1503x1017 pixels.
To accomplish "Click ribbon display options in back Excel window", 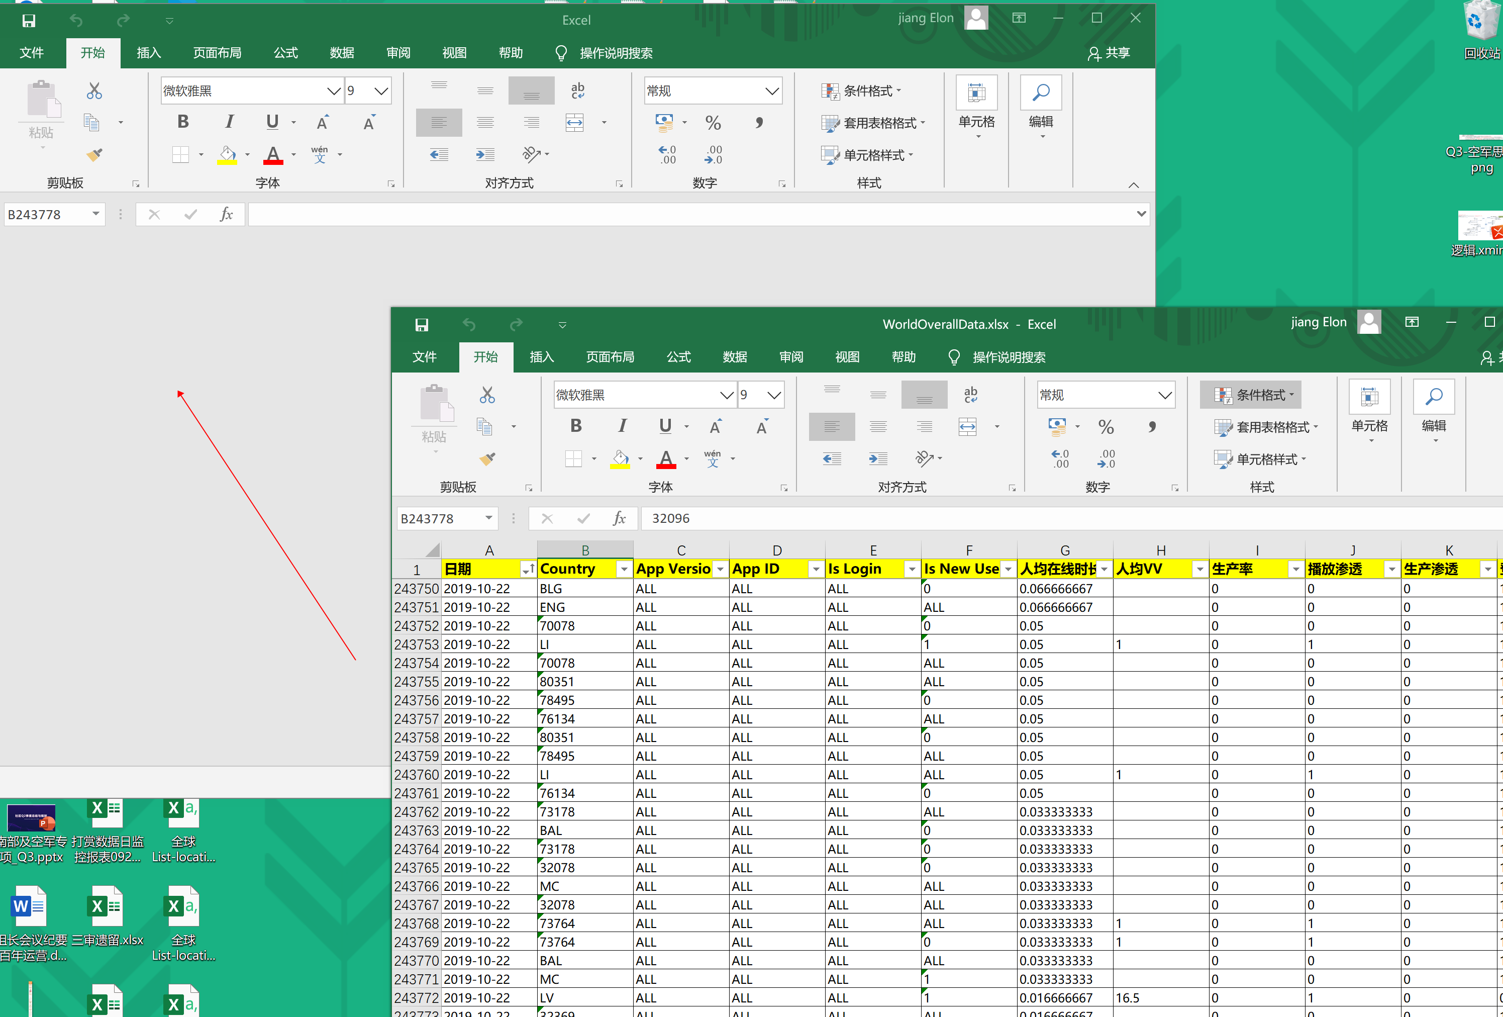I will coord(1019,18).
